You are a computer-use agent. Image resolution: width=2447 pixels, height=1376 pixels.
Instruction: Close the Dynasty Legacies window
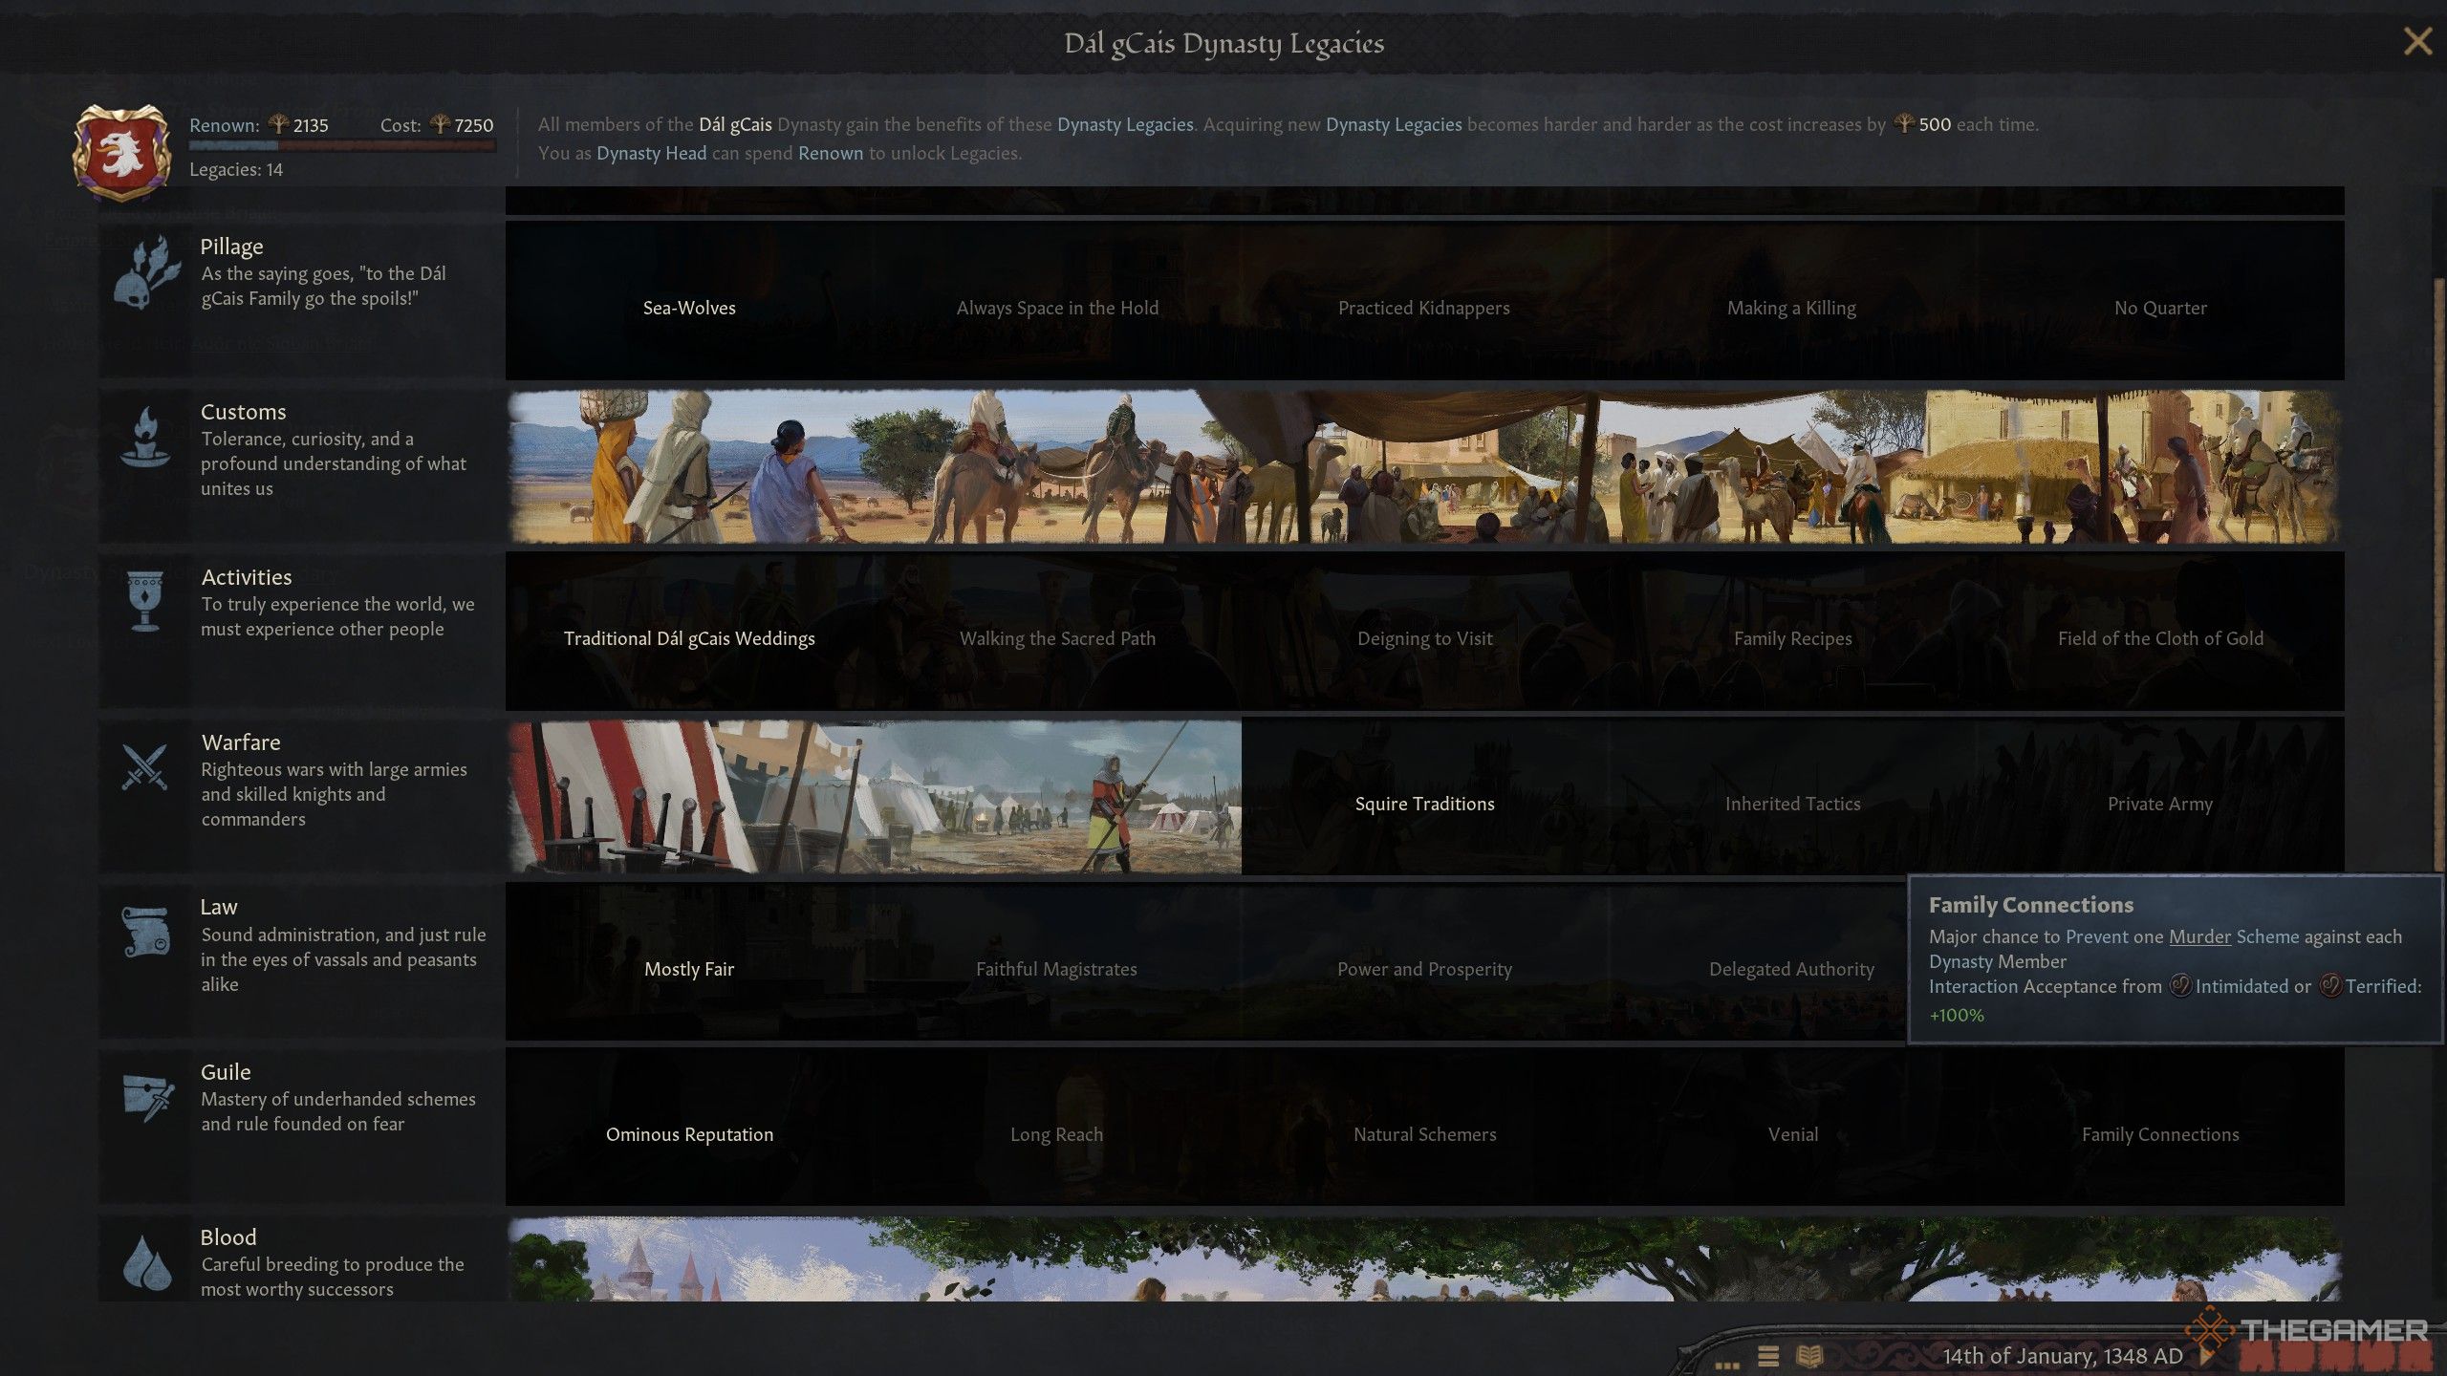[x=2417, y=41]
